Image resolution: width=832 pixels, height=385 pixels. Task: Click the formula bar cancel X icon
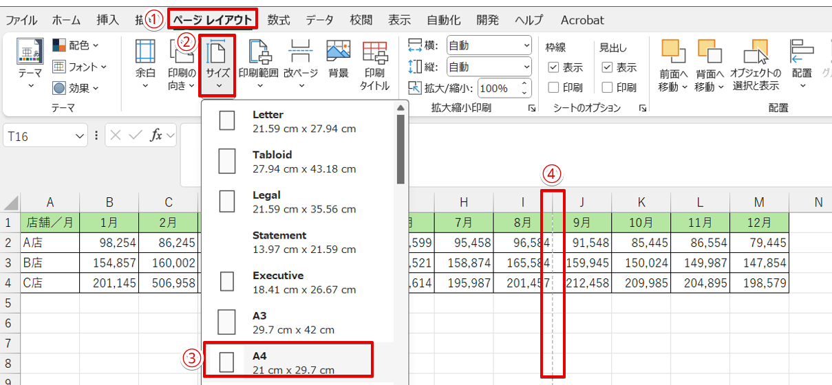coord(116,135)
